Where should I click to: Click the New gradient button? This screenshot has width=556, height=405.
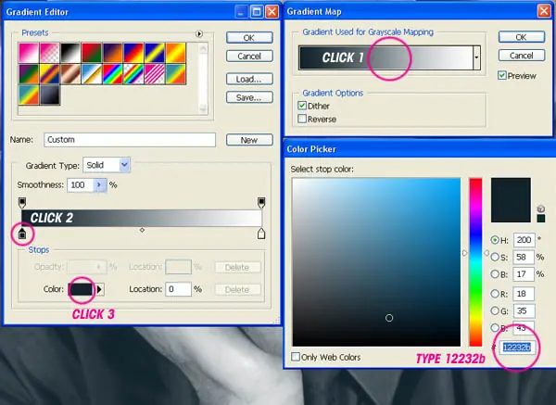click(x=249, y=140)
